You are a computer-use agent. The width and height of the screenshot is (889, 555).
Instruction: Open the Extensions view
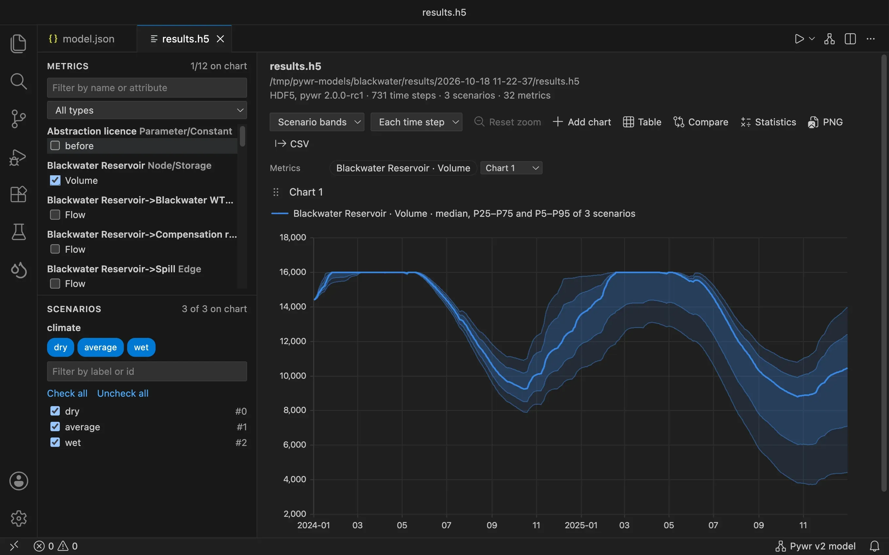pos(18,194)
